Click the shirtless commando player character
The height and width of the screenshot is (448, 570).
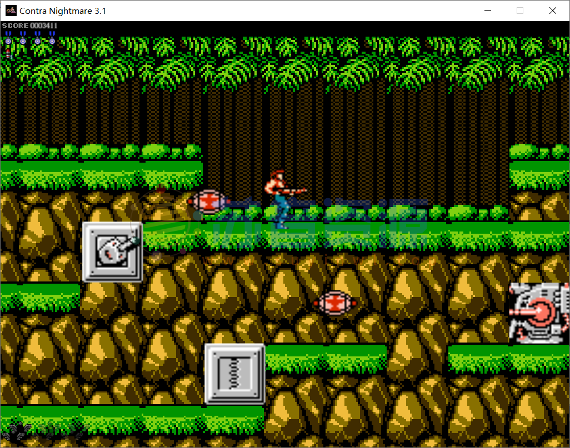click(281, 199)
